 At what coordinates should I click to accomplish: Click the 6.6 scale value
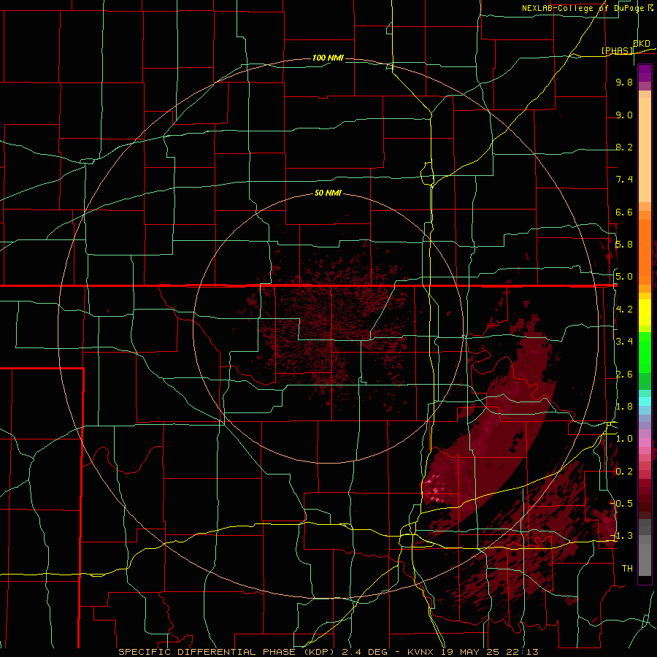[x=624, y=212]
